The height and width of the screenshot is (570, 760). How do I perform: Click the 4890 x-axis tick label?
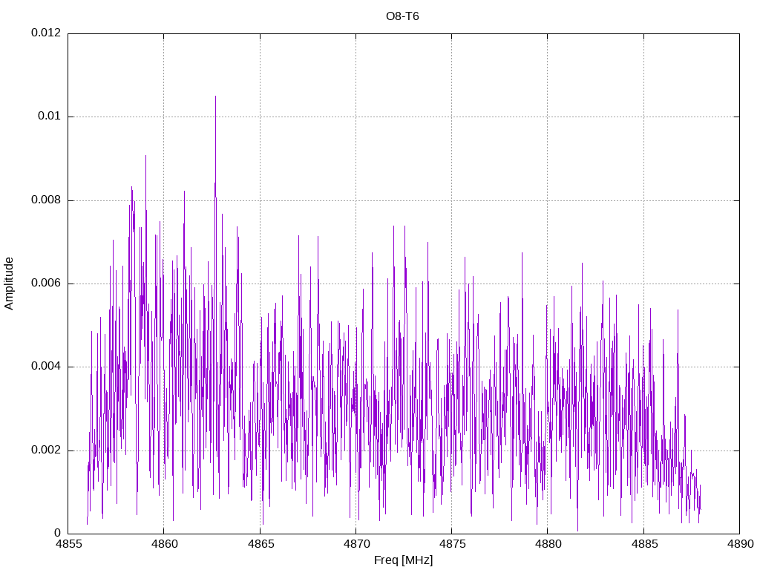coord(740,544)
